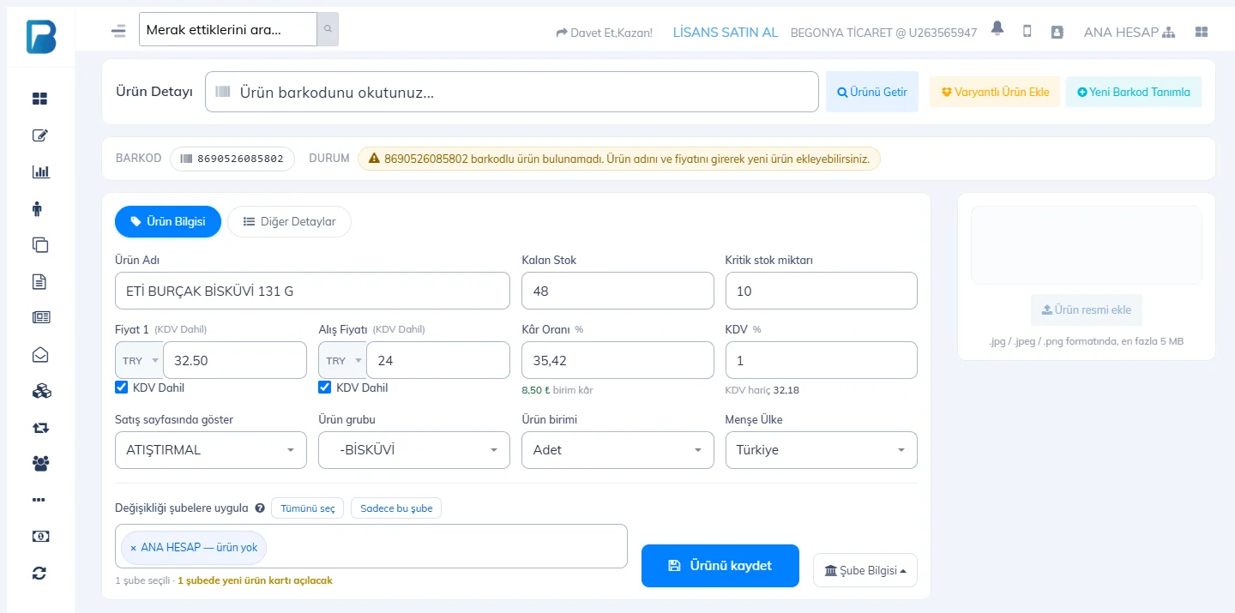Click the newspaper icon in the sidebar
Screen dimensions: 1235x613
[x=41, y=317]
